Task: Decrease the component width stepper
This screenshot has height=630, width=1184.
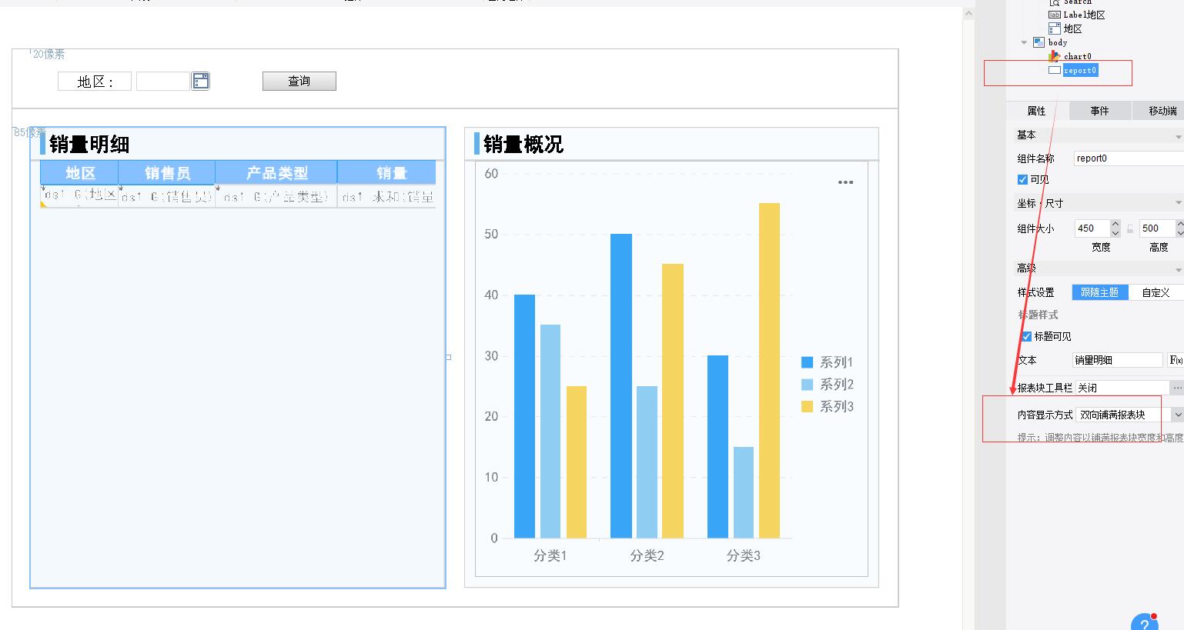Action: pos(1115,232)
